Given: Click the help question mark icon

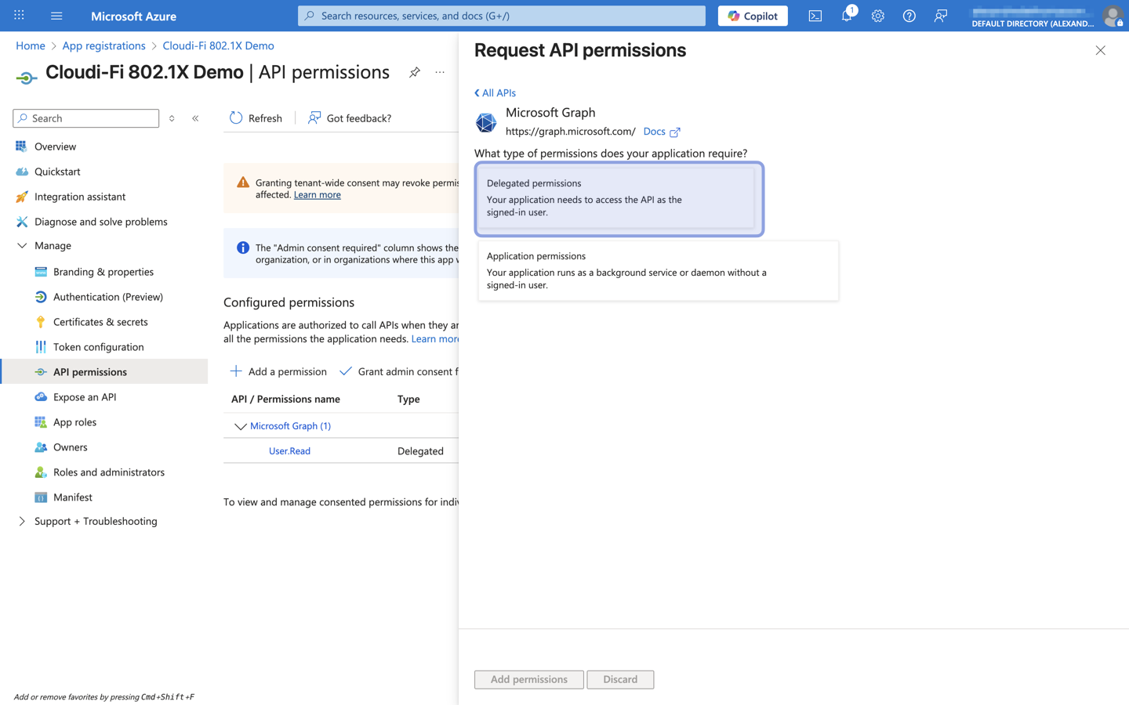Looking at the screenshot, I should 909,16.
